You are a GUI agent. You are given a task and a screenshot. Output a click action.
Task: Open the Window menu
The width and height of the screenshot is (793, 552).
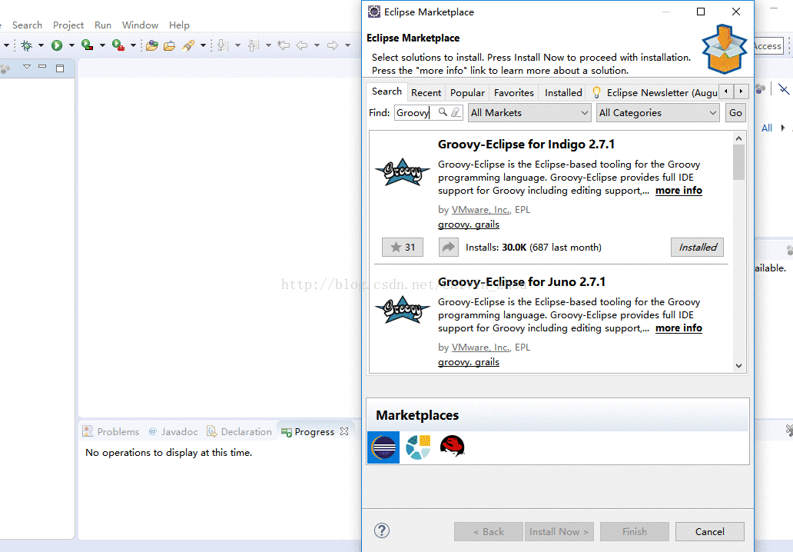[140, 25]
